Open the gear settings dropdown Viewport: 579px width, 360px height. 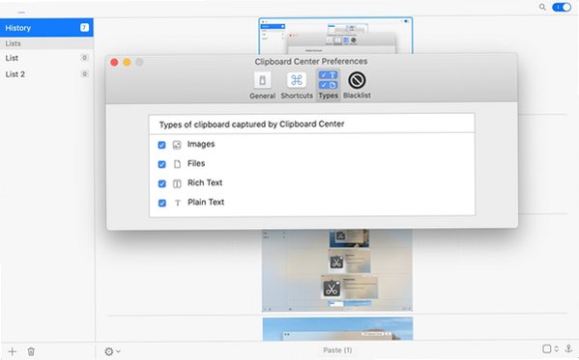pos(112,351)
